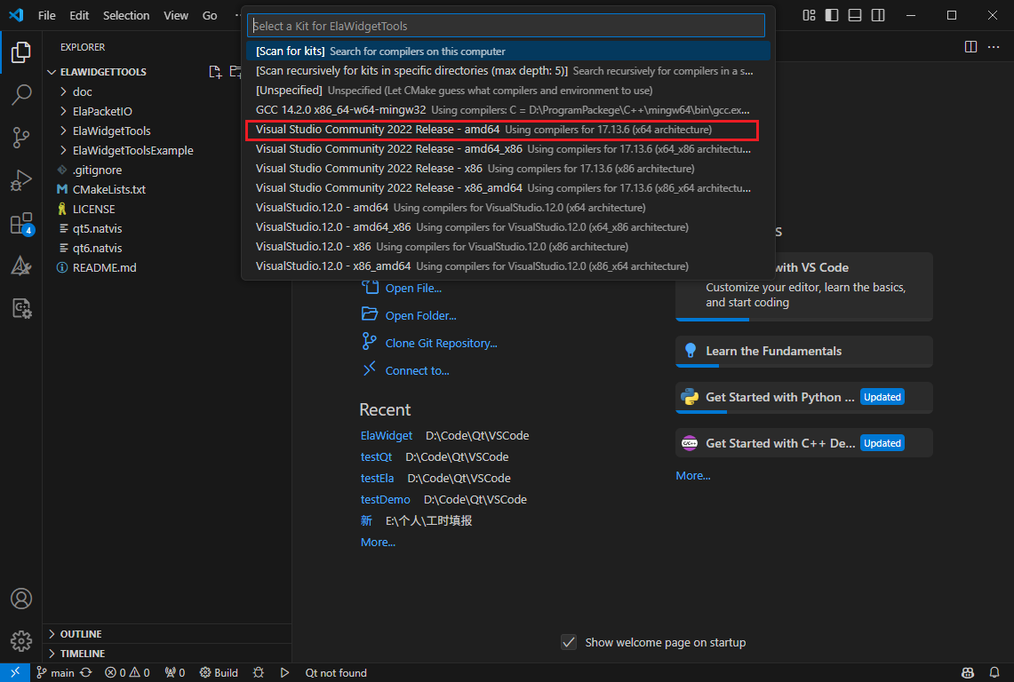Open the Accounts icon

click(20, 599)
